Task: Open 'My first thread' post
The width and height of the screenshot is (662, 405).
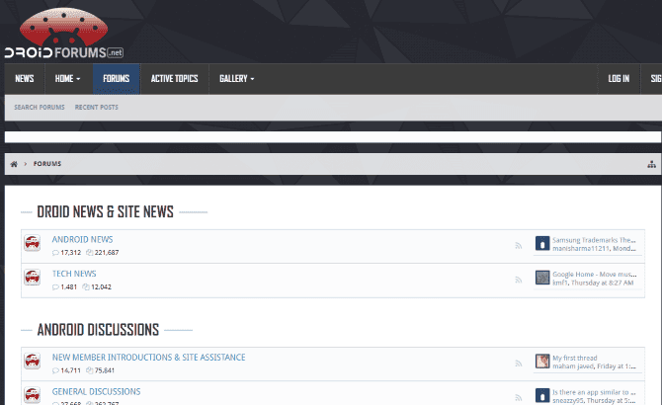Action: click(x=575, y=358)
